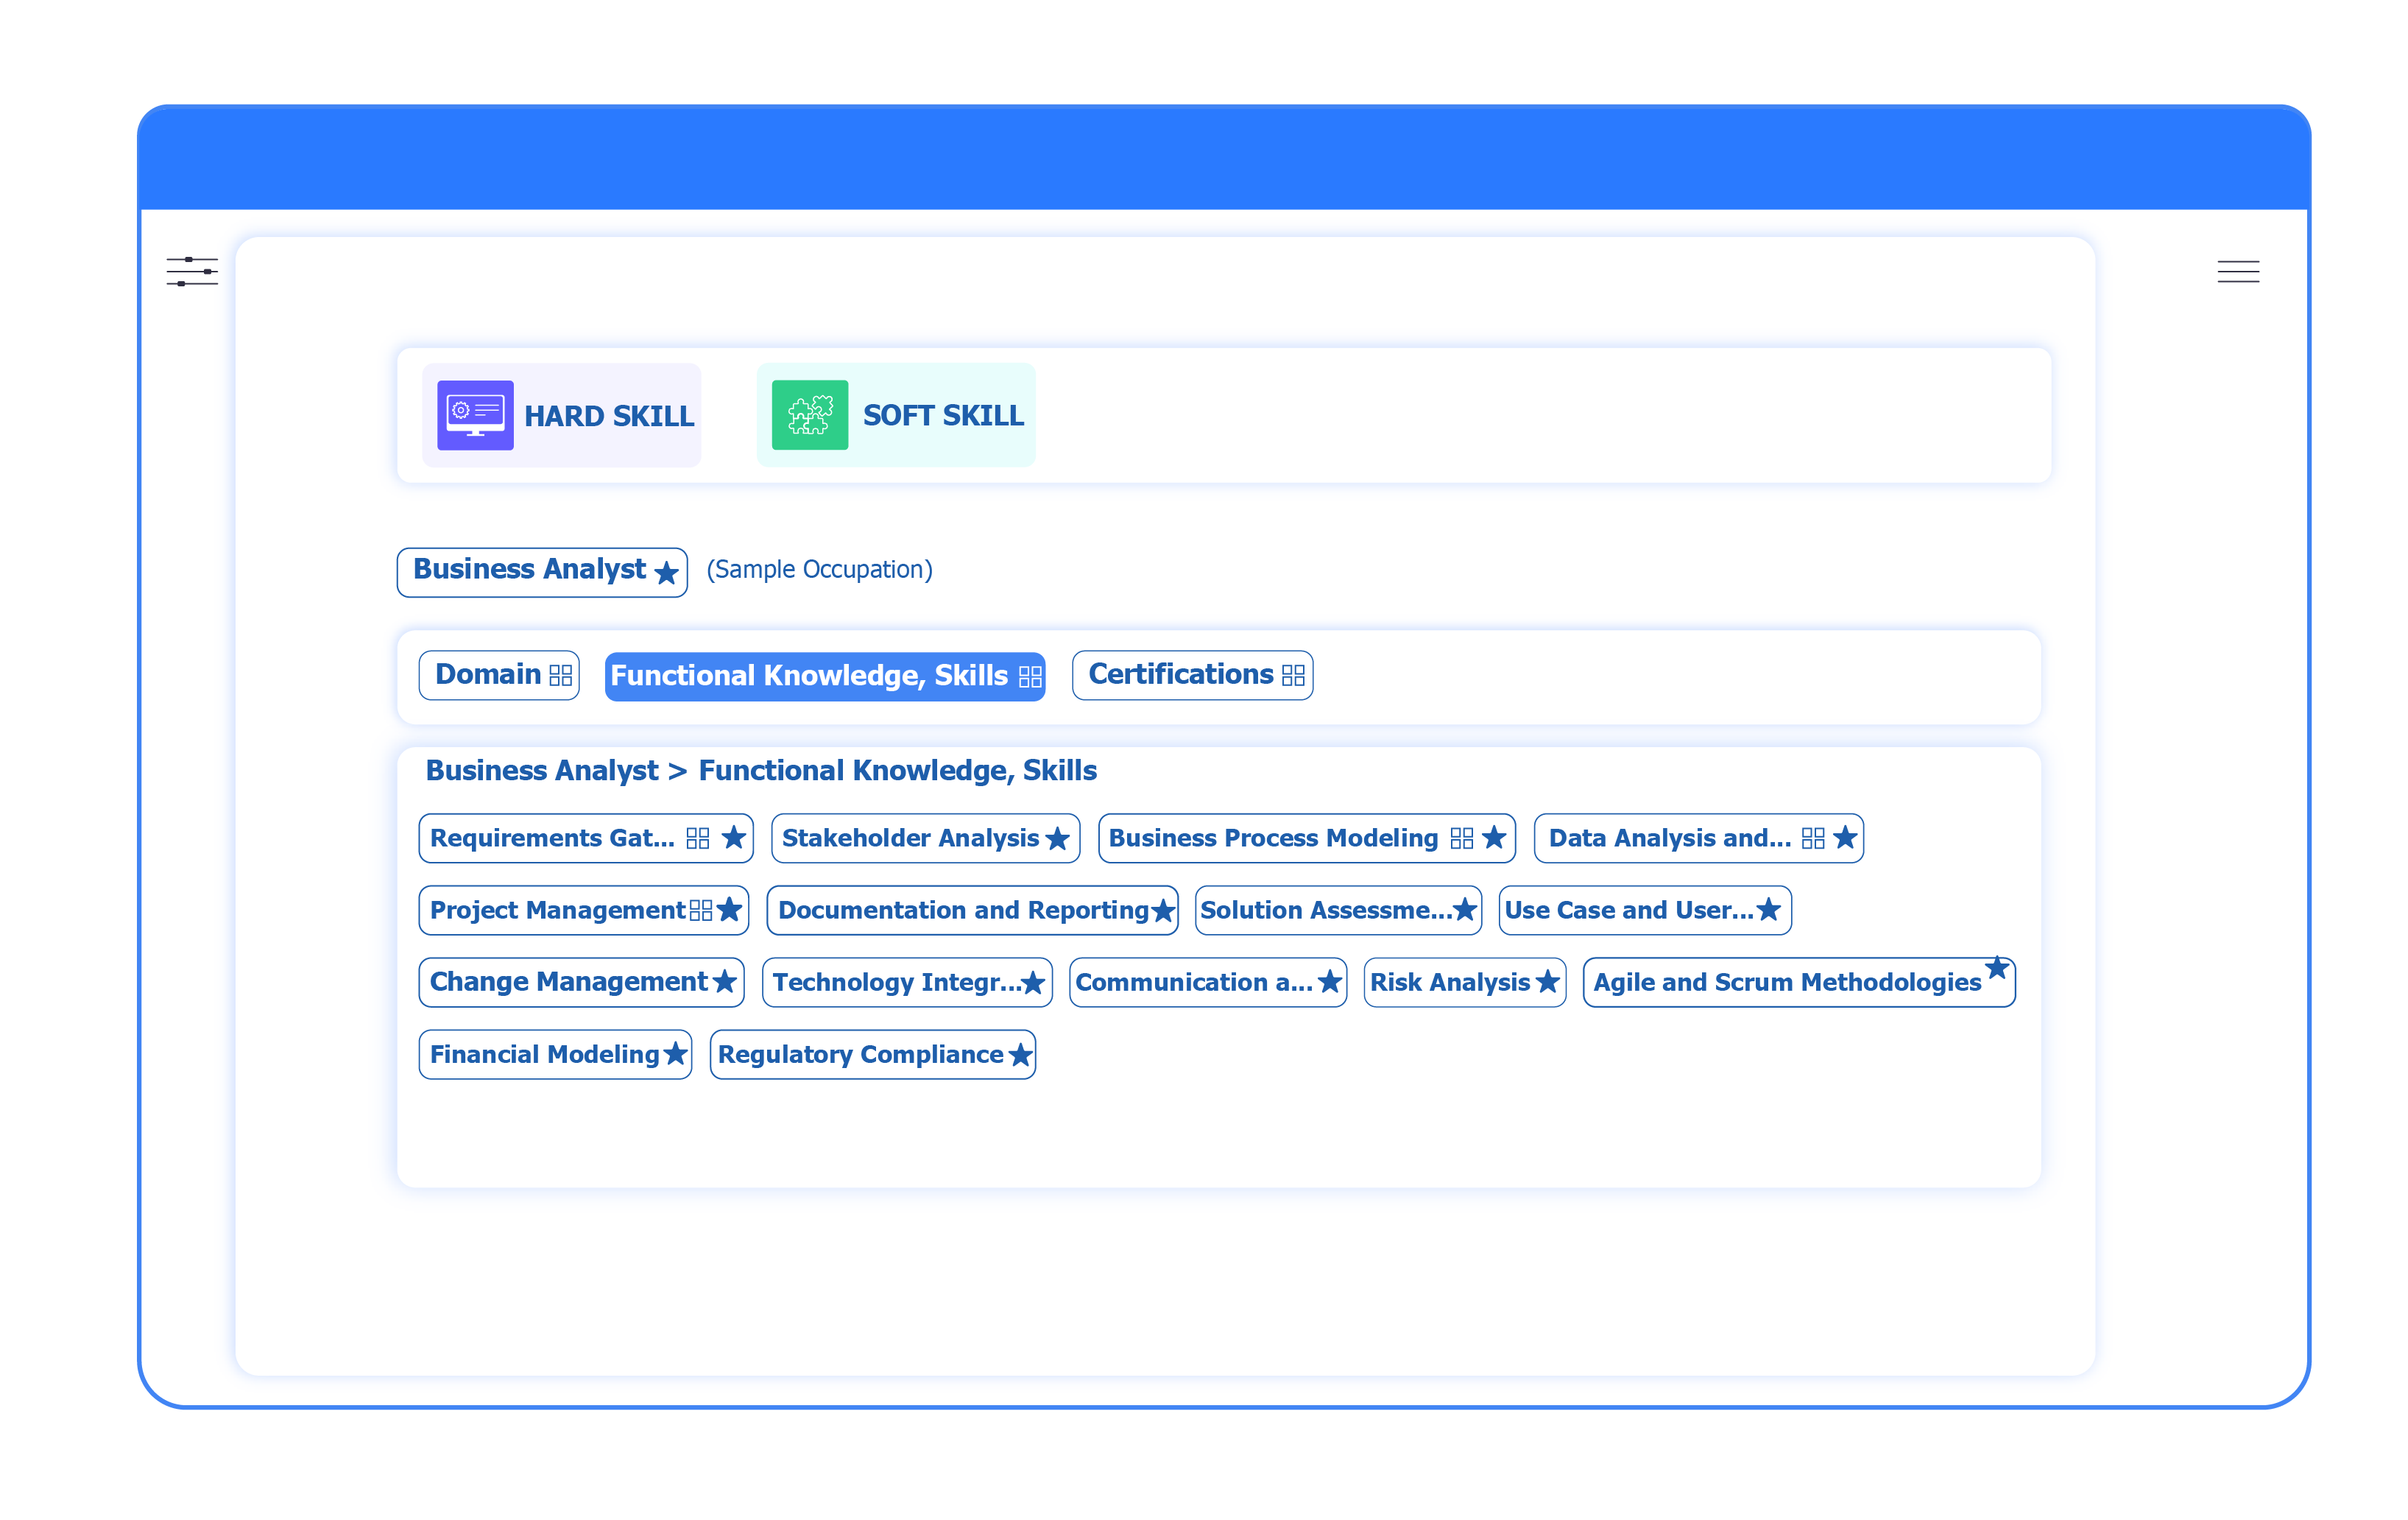Click star on Documentation and Reporting
2408x1520 pixels.
(x=1162, y=910)
